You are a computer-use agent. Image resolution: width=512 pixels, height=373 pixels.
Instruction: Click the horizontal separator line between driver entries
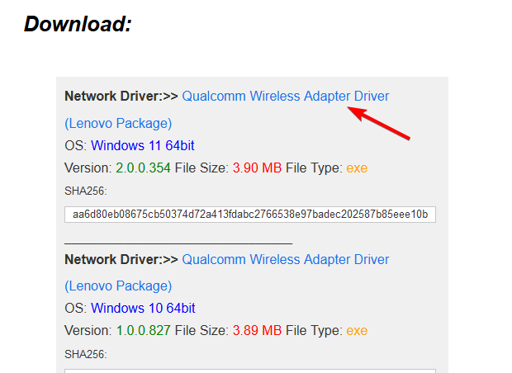click(x=178, y=243)
